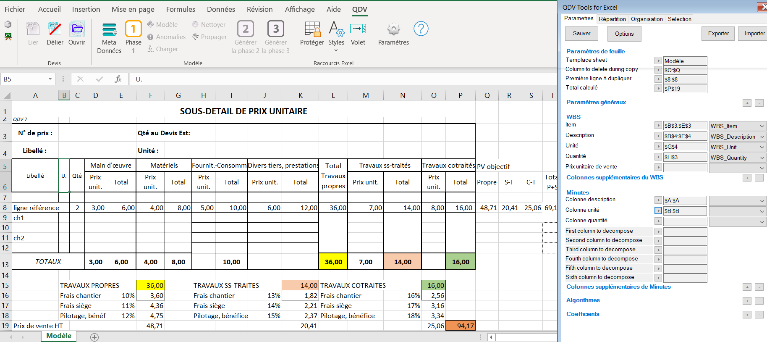Click the Modèle ribbon command
The height and width of the screenshot is (342, 767).
[162, 25]
